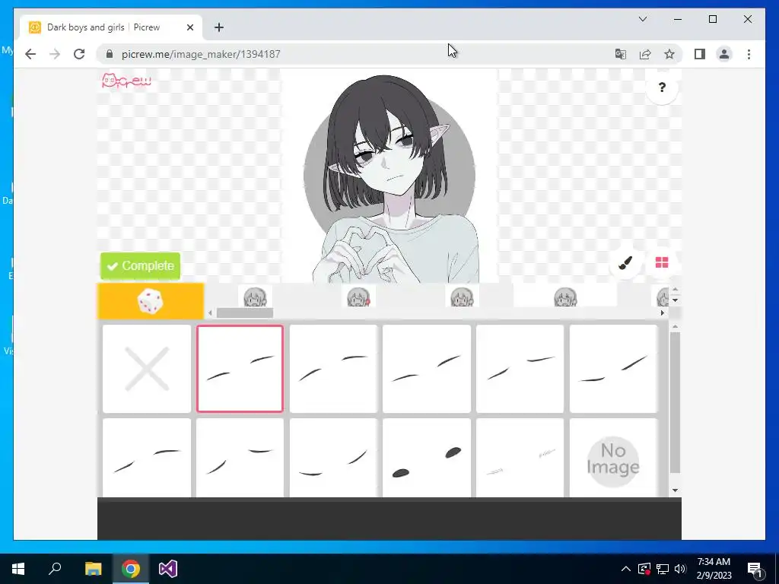The width and height of the screenshot is (779, 584).
Task: Click the item grid scroll-up arrow
Action: [x=675, y=327]
